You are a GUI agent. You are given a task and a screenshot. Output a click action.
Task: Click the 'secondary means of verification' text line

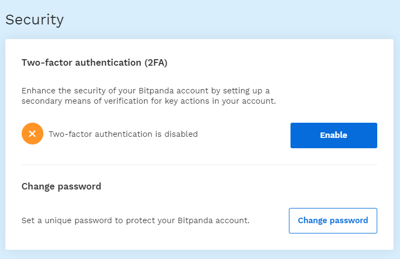tap(149, 101)
